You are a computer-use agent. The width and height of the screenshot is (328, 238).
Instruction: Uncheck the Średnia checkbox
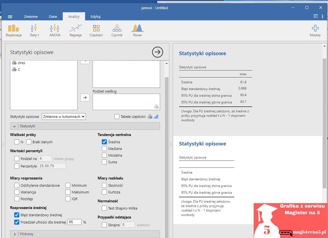point(104,142)
